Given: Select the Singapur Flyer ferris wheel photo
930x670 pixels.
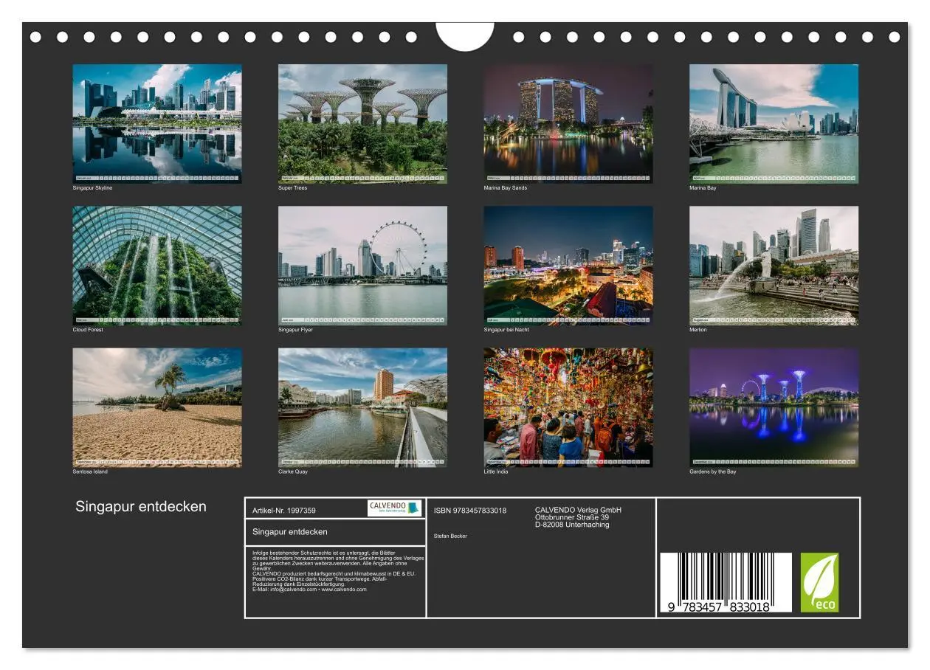Looking at the screenshot, I should pyautogui.click(x=362, y=266).
